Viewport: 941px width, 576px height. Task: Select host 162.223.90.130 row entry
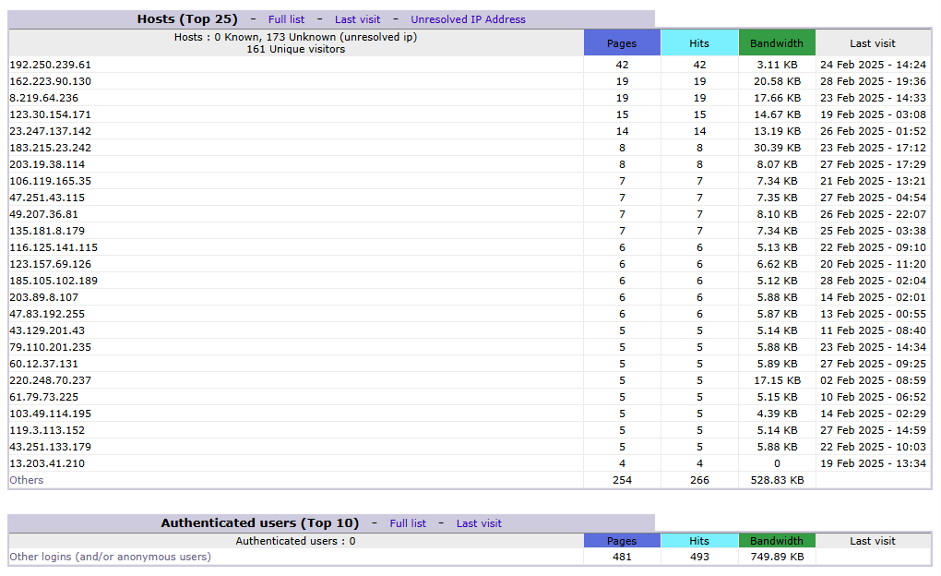[x=51, y=81]
